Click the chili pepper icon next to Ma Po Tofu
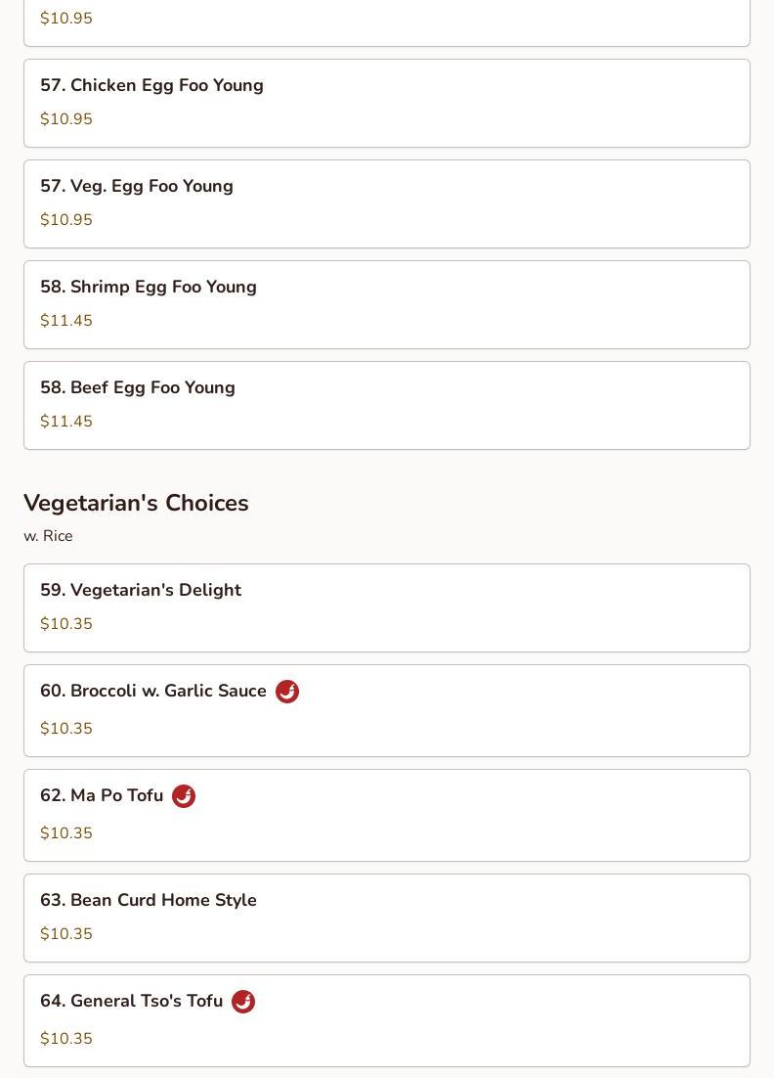Screen dimensions: 774x1078 point(184,796)
